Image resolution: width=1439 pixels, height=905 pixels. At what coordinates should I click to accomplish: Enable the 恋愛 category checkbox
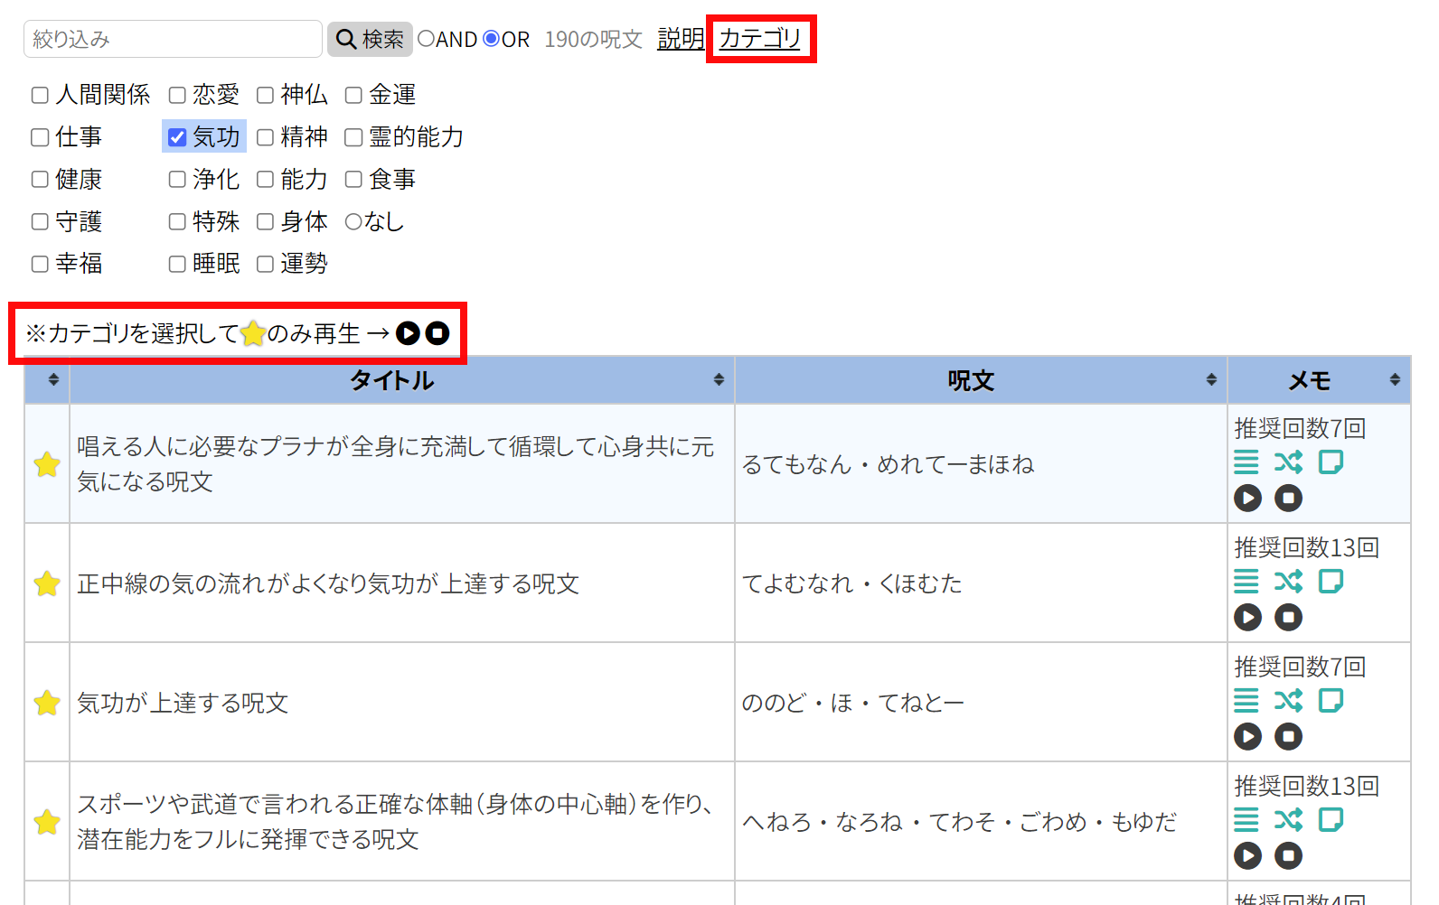coord(177,95)
